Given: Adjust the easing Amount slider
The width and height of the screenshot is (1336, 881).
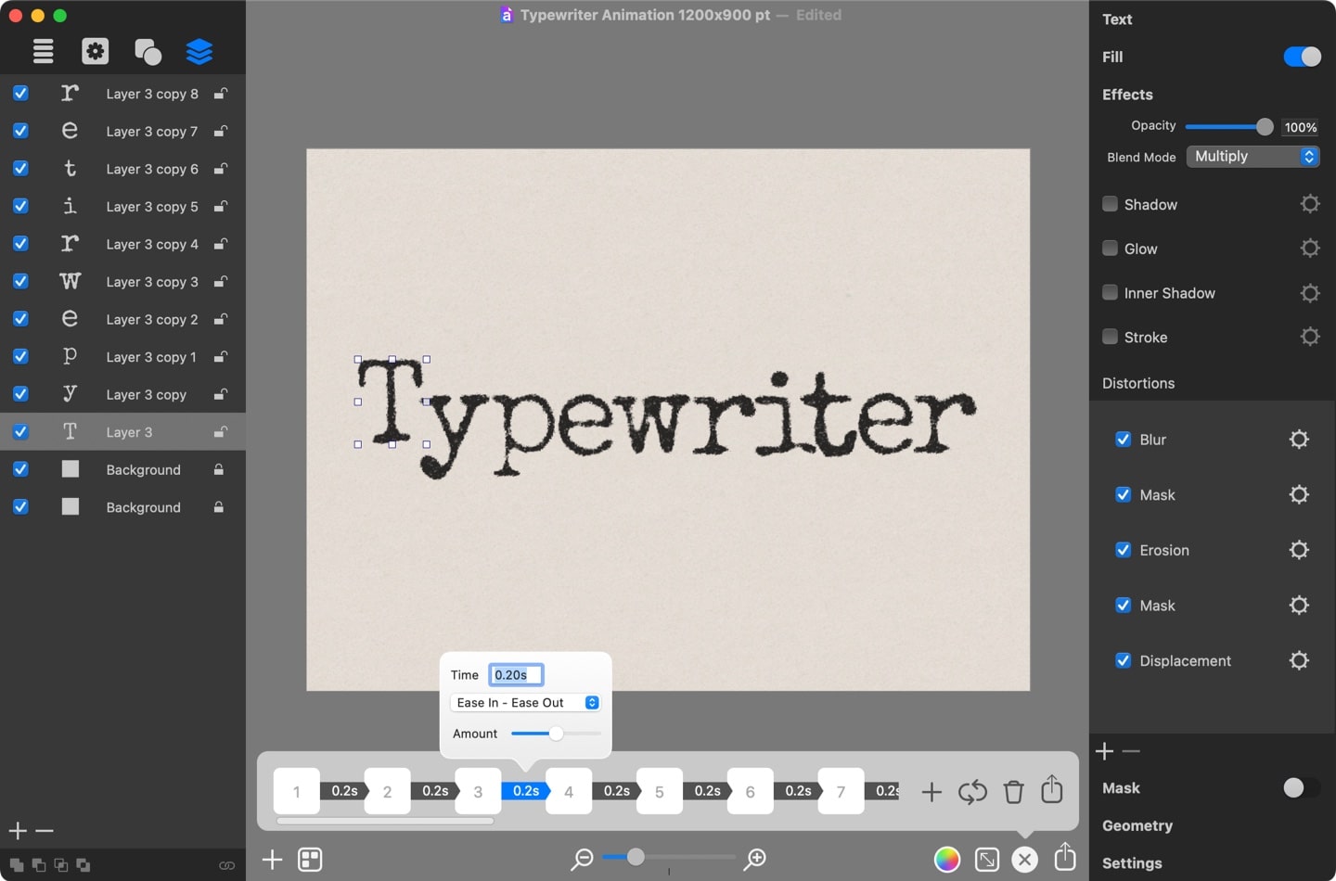Looking at the screenshot, I should (556, 734).
